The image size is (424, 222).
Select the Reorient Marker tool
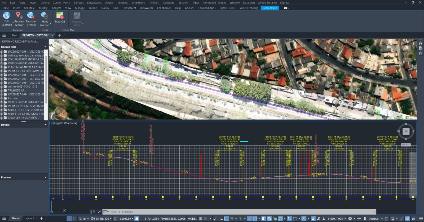click(x=19, y=16)
